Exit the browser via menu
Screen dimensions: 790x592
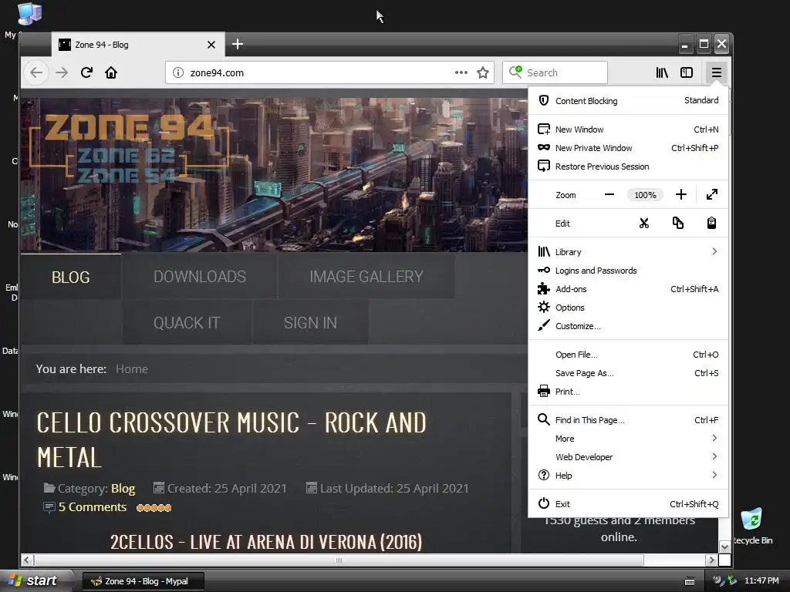coord(628,504)
